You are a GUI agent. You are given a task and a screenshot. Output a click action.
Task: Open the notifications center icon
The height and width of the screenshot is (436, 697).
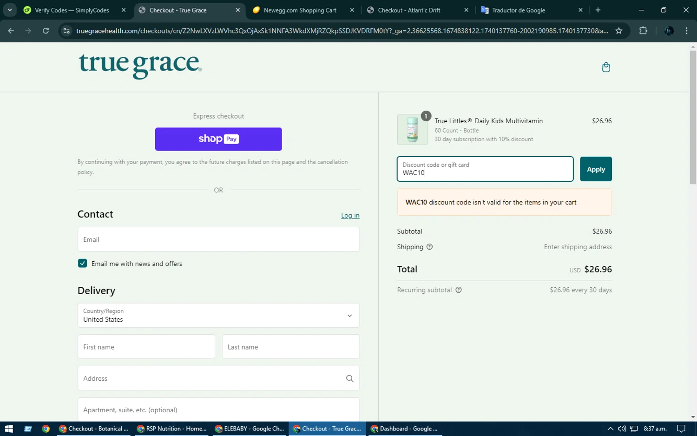point(681,429)
